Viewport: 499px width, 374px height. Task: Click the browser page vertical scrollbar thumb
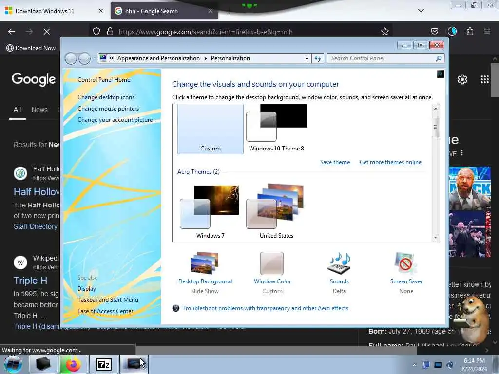[495, 81]
